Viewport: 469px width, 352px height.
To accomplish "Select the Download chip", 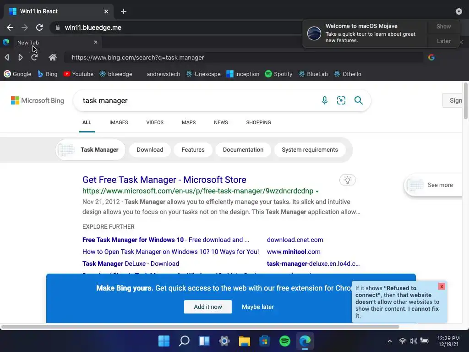I will click(150, 150).
